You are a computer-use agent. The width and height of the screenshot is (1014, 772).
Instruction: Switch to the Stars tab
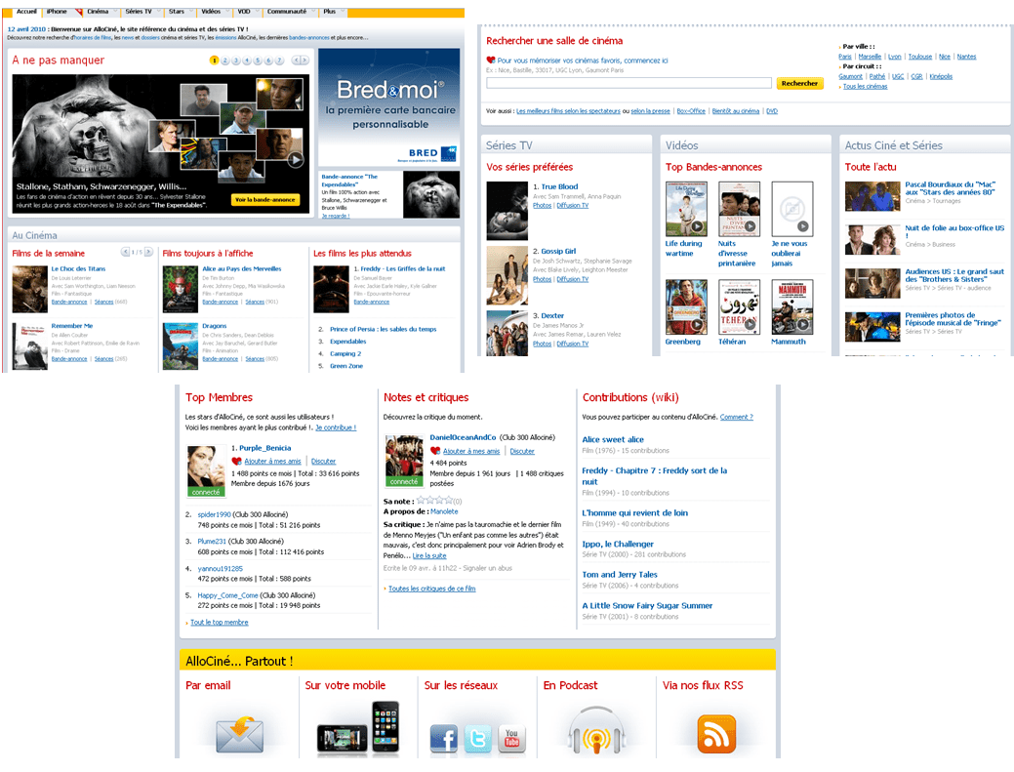click(x=177, y=12)
